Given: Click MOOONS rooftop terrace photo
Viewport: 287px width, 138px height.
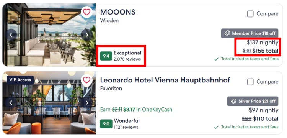Looking at the screenshot, I should click(49, 35).
